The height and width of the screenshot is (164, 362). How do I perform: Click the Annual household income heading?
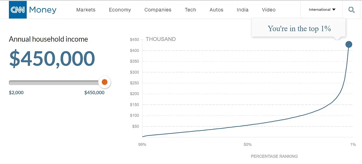48,39
